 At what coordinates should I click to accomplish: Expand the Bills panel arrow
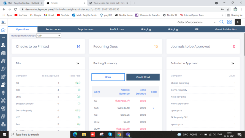[x=78, y=63]
